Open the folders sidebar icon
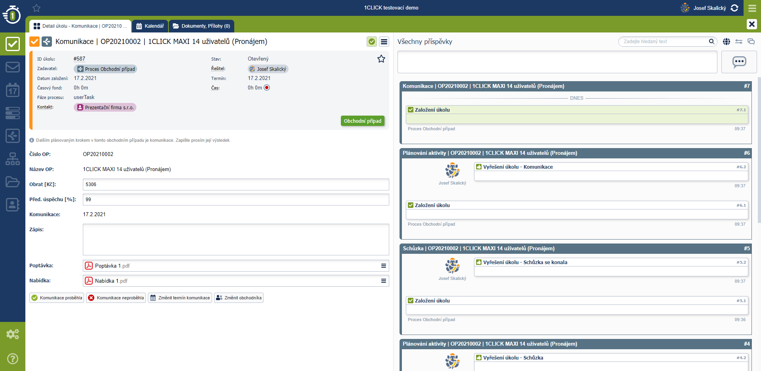This screenshot has height=371, width=761. click(x=13, y=182)
